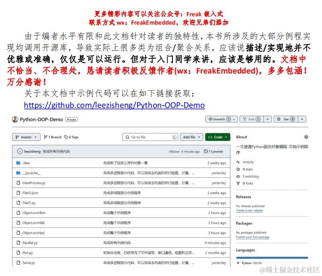Open leezisheng commit author link
322x276 pixels.
point(32,151)
